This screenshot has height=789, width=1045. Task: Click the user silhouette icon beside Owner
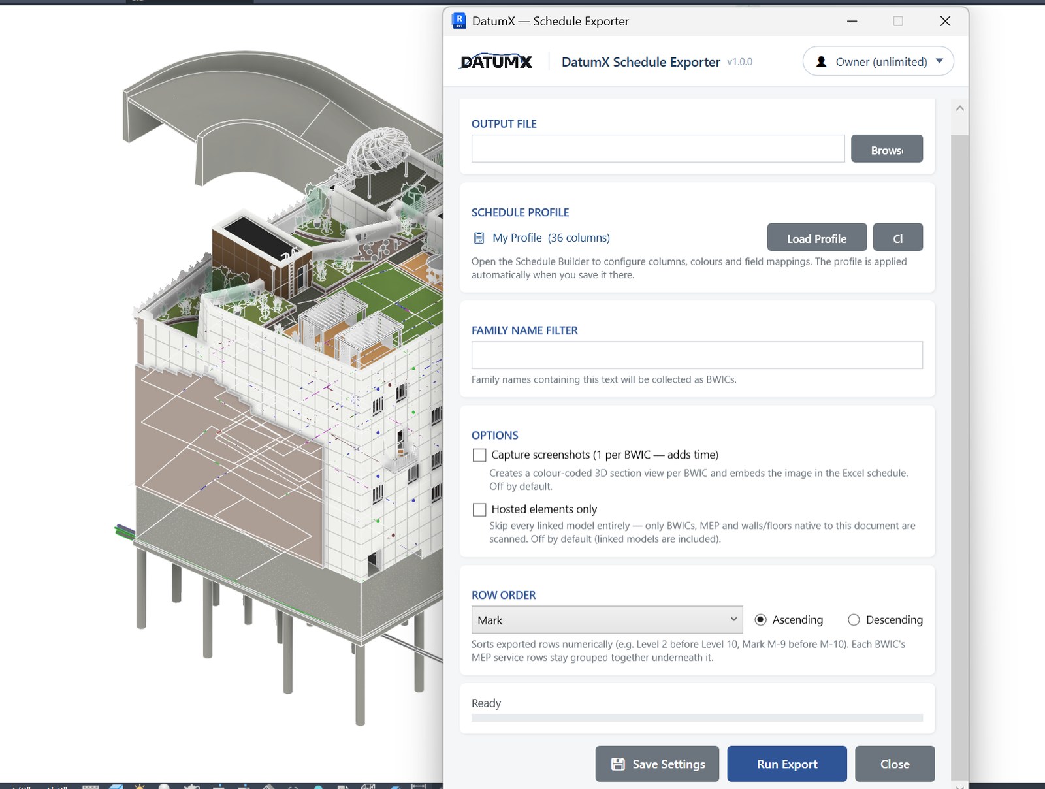click(x=822, y=62)
